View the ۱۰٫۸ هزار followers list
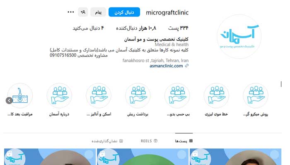The height and width of the screenshot is (165, 290). coord(136,28)
